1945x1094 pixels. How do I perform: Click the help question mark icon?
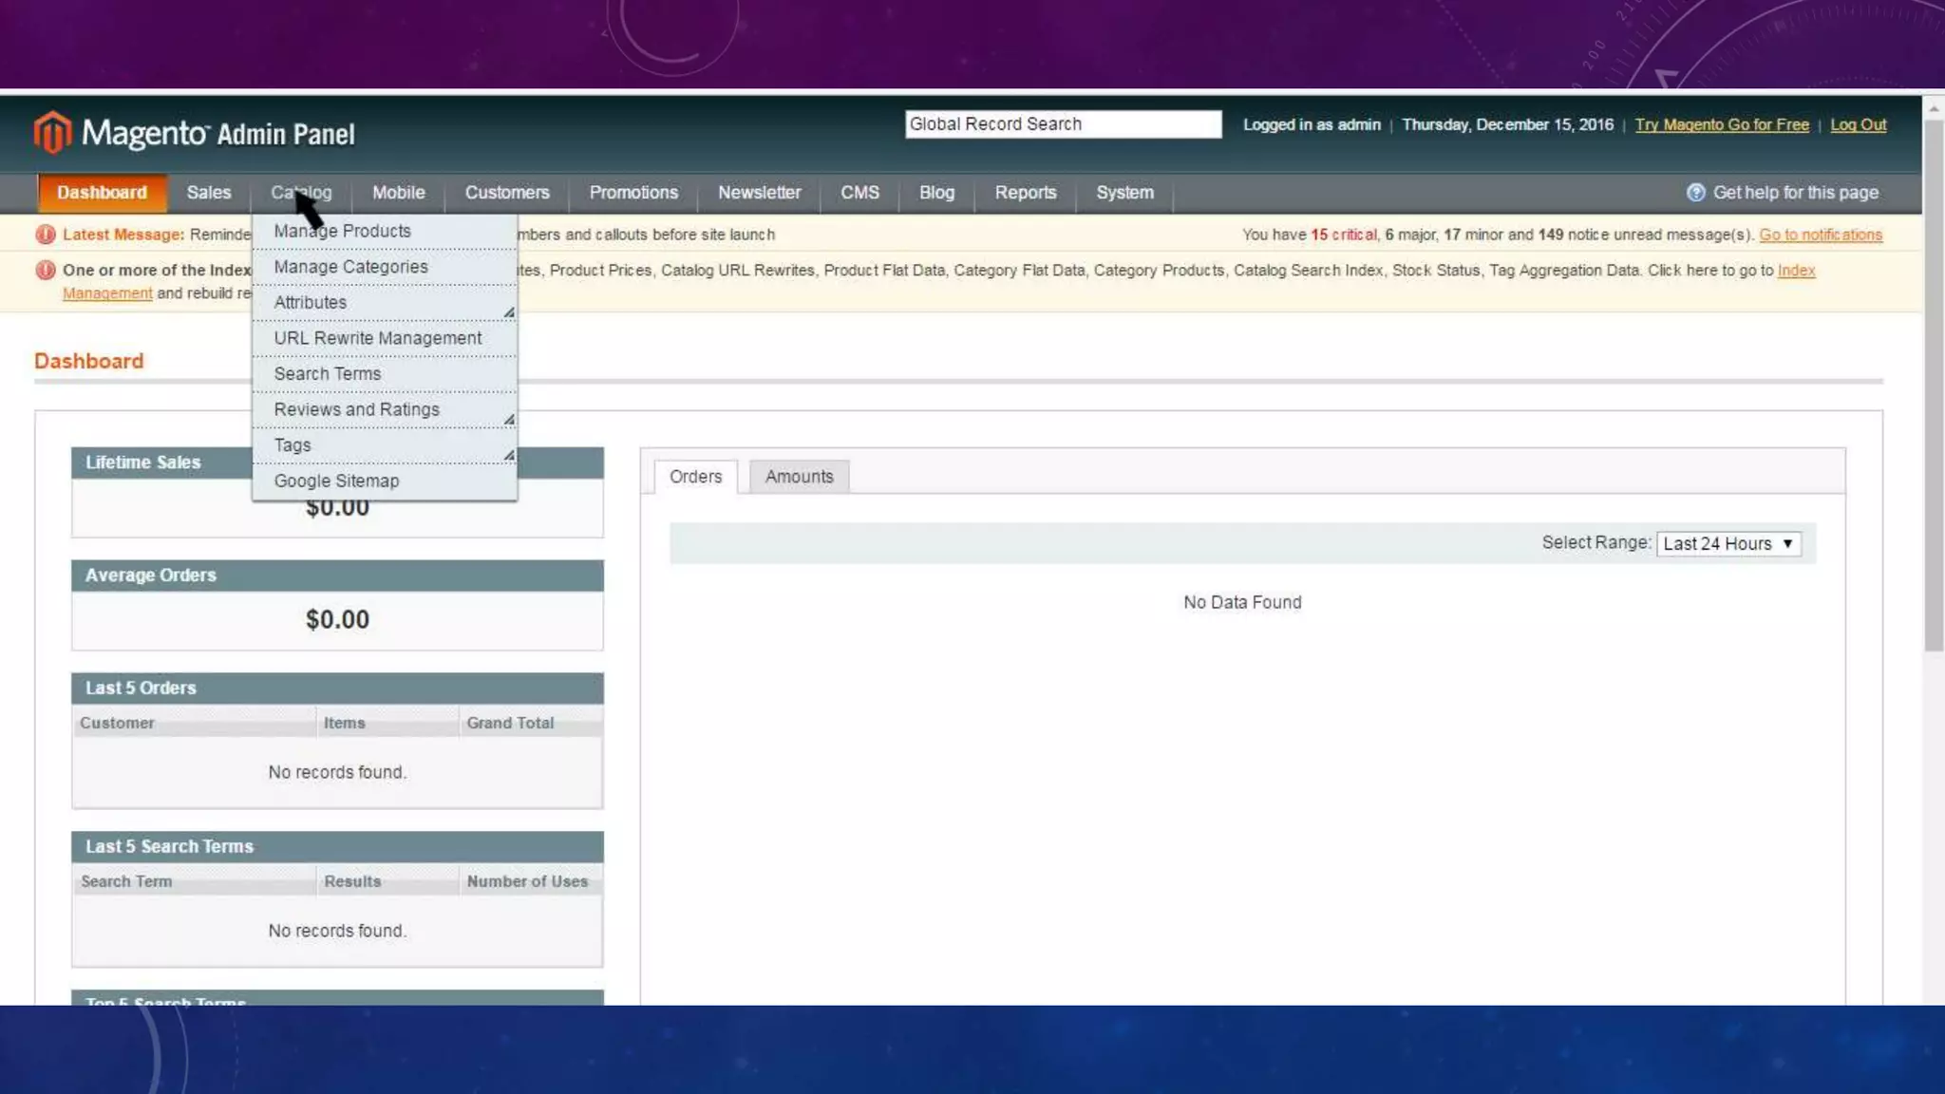point(1695,193)
